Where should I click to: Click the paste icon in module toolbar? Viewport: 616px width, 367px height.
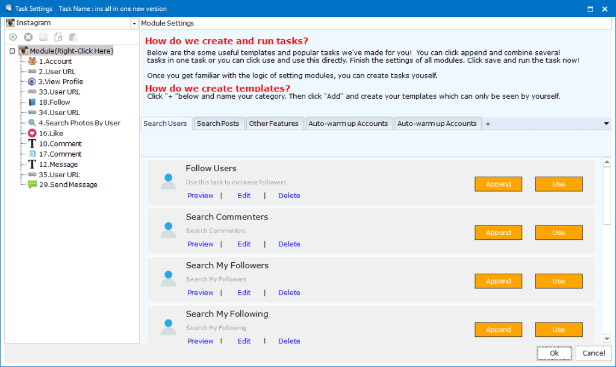[73, 37]
